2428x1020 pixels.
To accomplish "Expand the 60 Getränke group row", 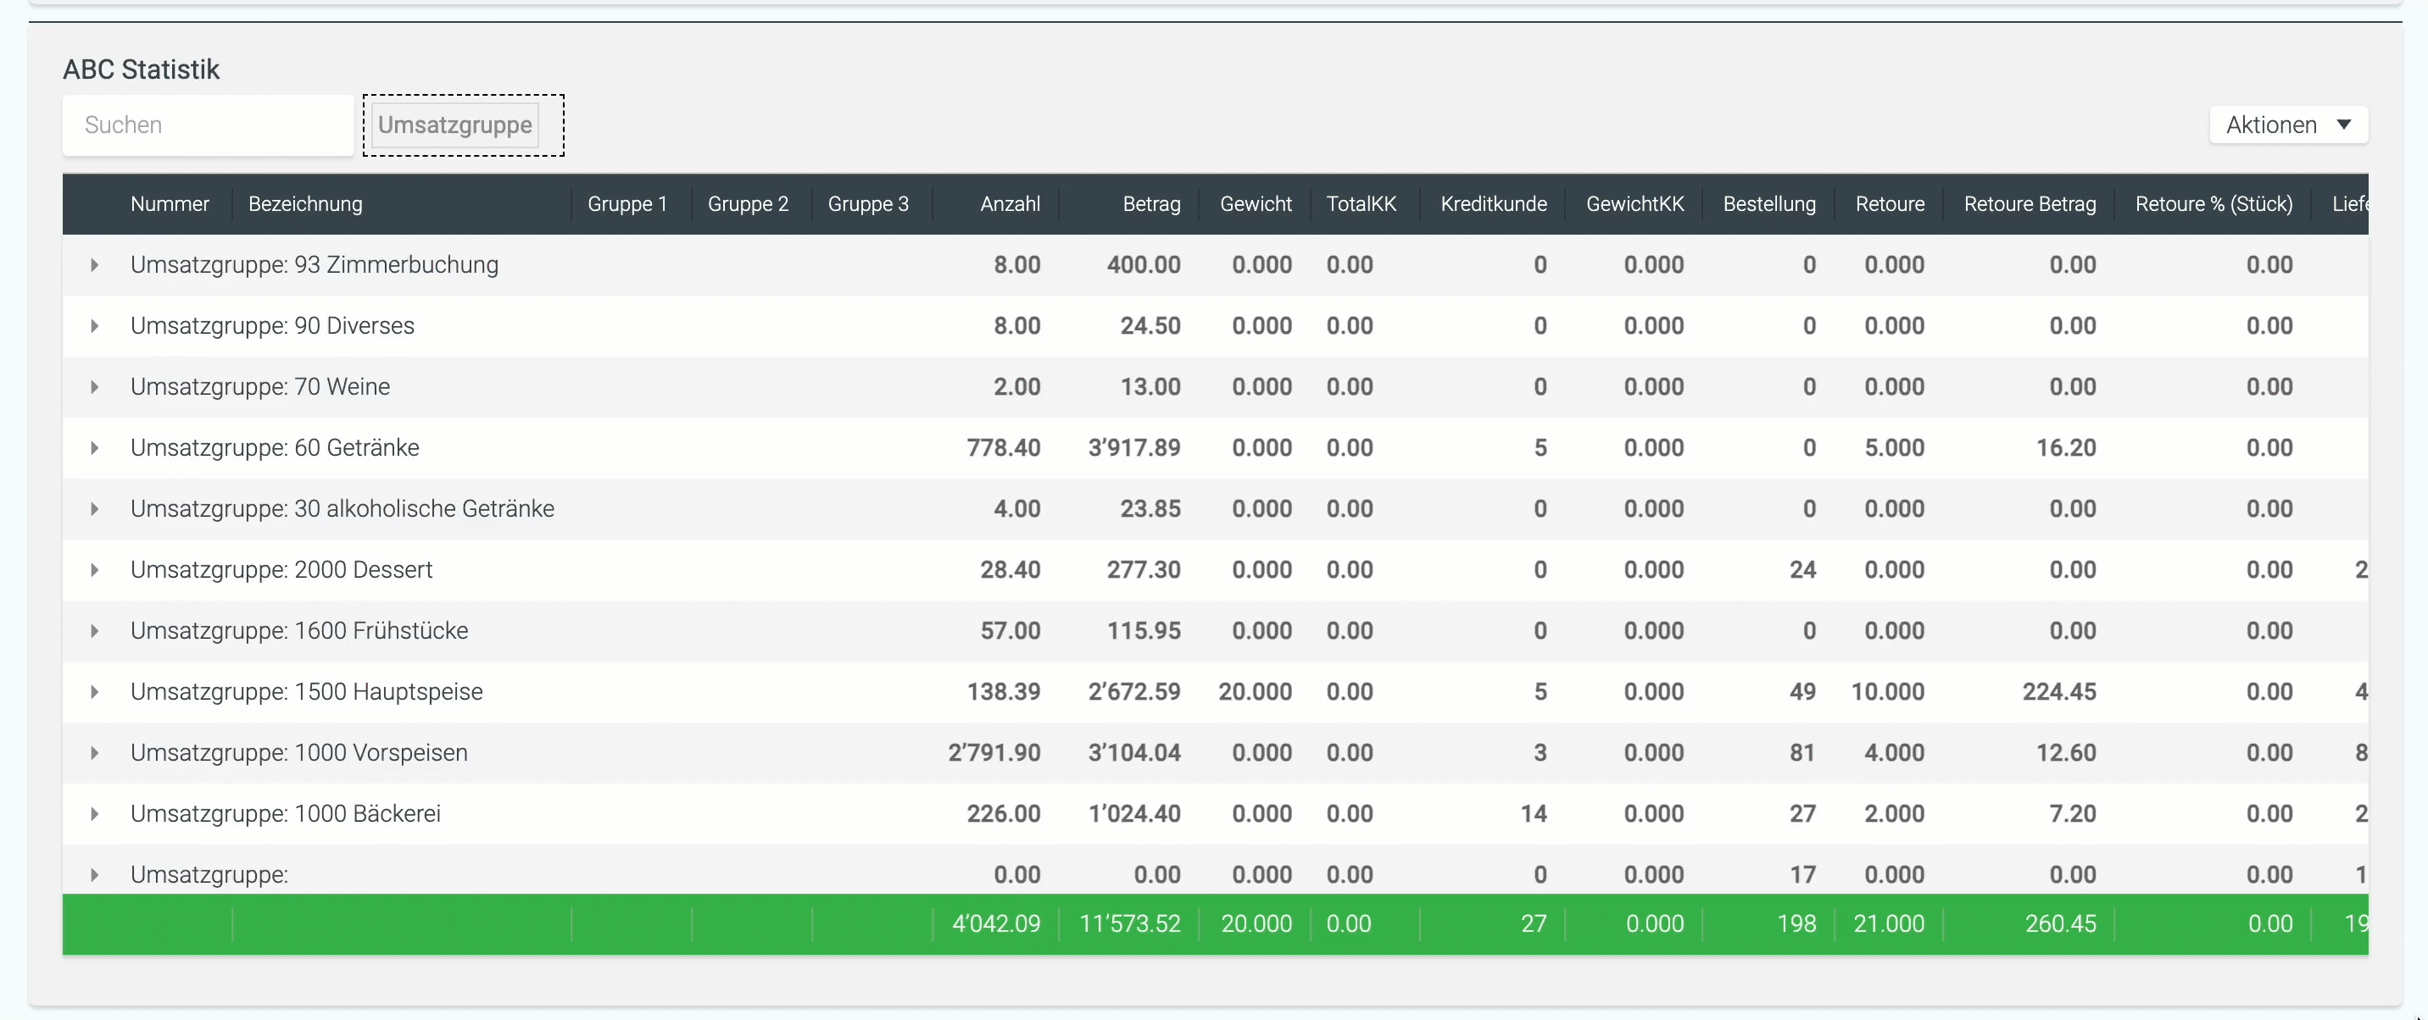I will pyautogui.click(x=94, y=448).
